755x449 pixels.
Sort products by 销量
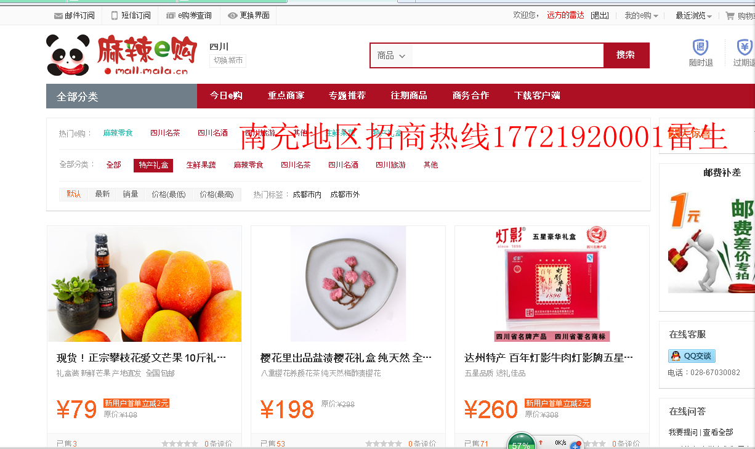(x=131, y=194)
